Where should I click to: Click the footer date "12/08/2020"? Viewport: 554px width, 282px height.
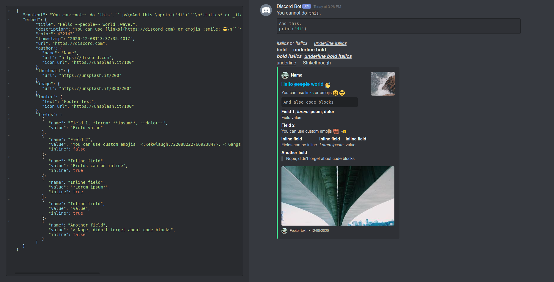[320, 231]
